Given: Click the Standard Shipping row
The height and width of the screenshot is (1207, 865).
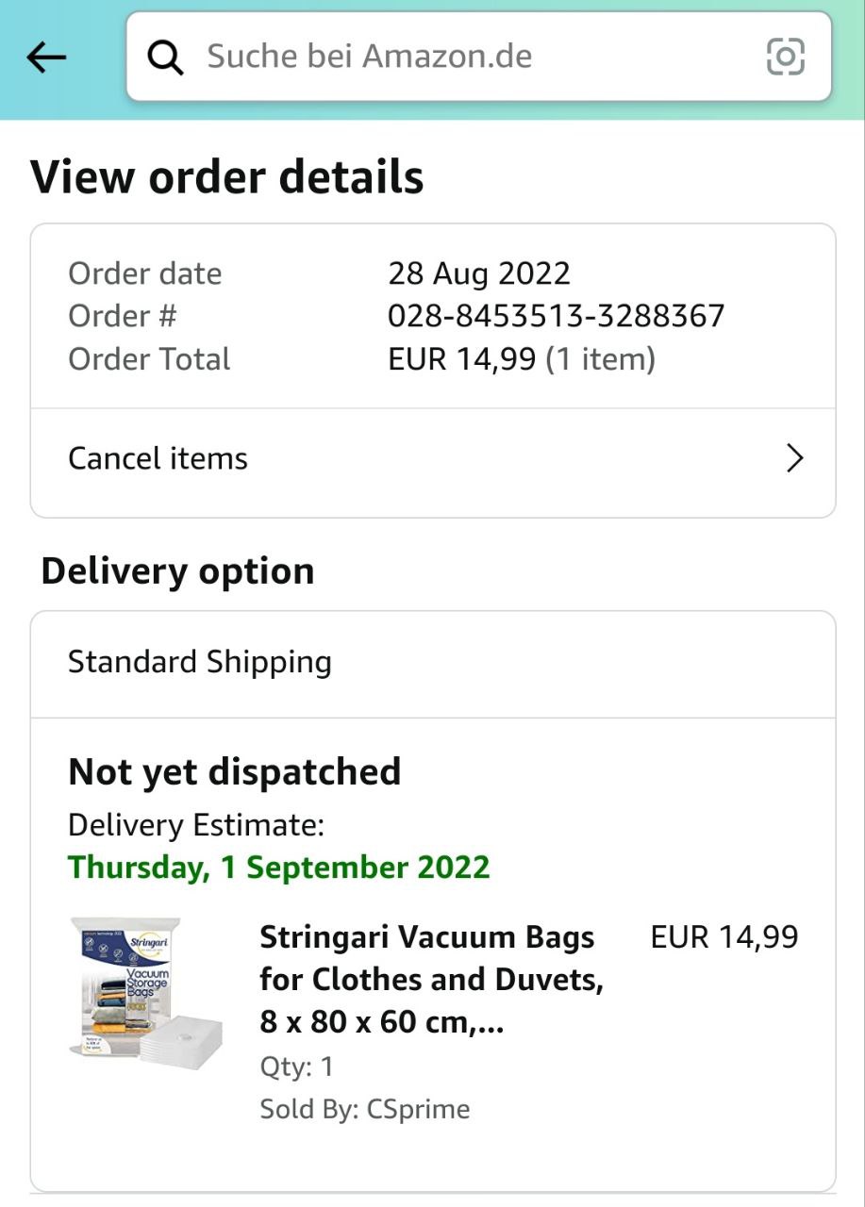Looking at the screenshot, I should pos(200,662).
